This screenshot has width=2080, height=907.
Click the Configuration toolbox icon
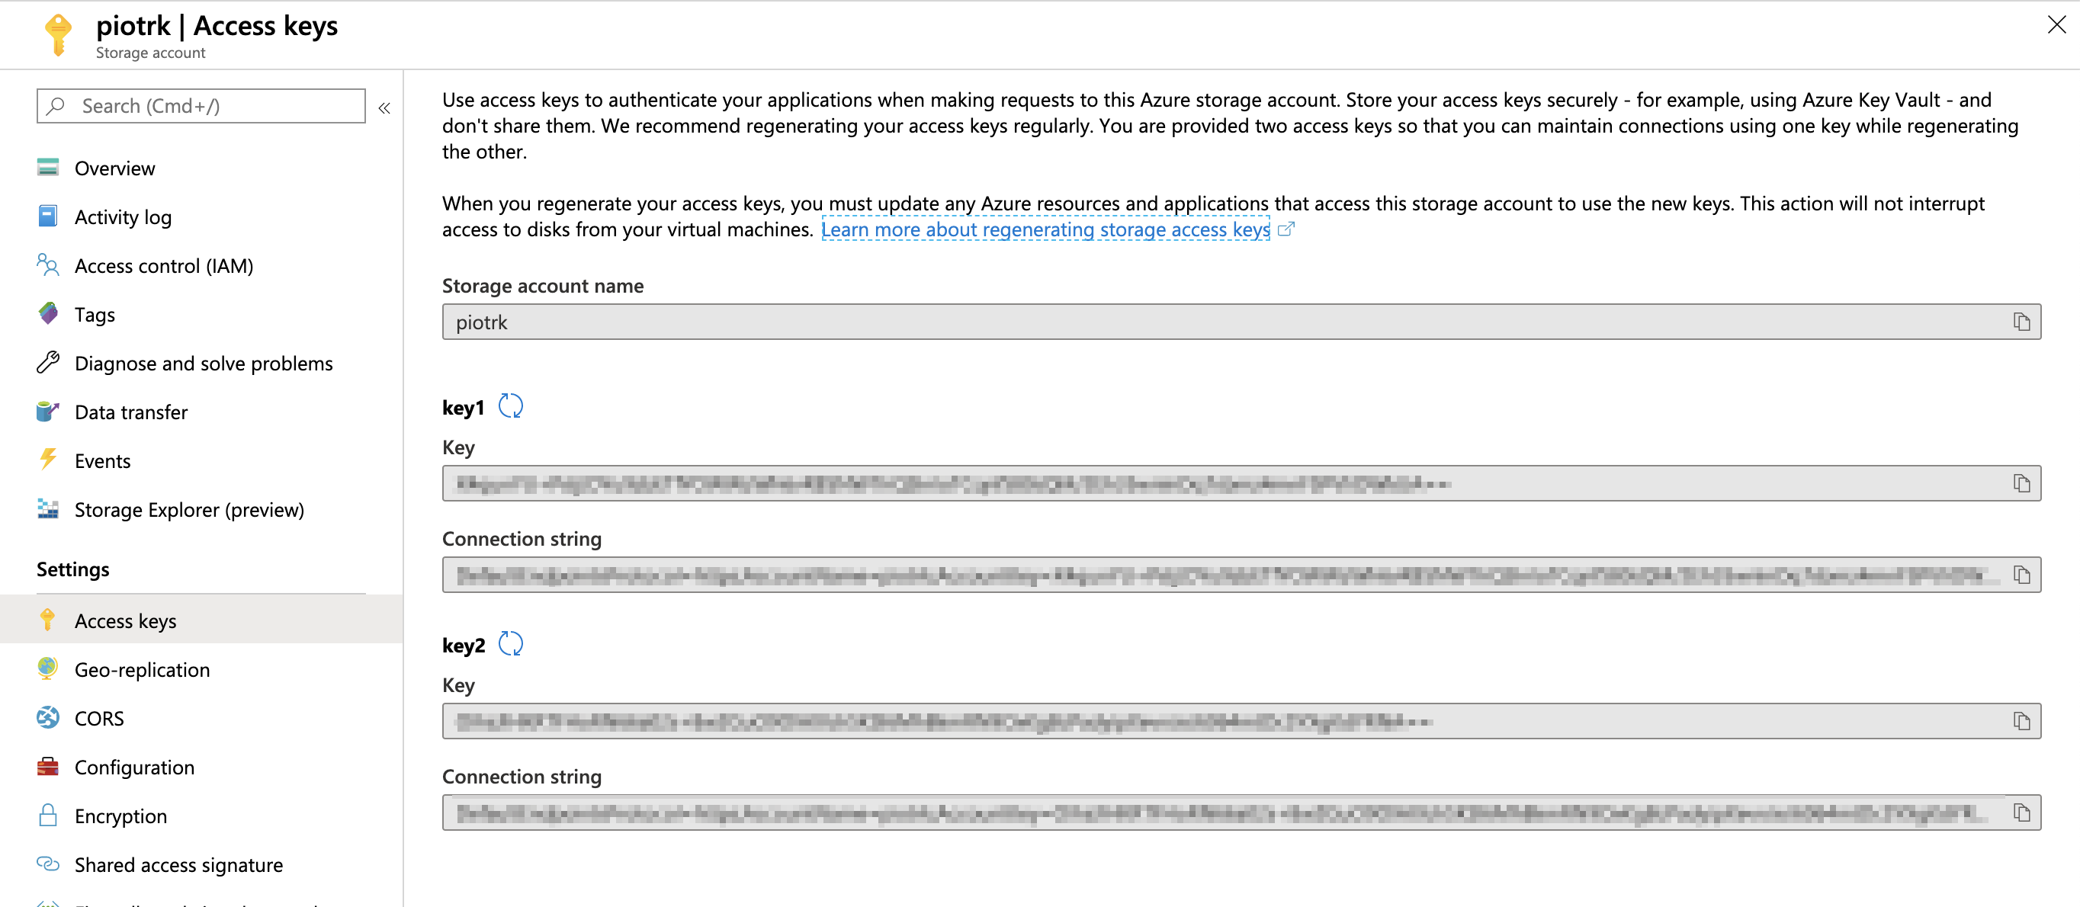(x=47, y=766)
